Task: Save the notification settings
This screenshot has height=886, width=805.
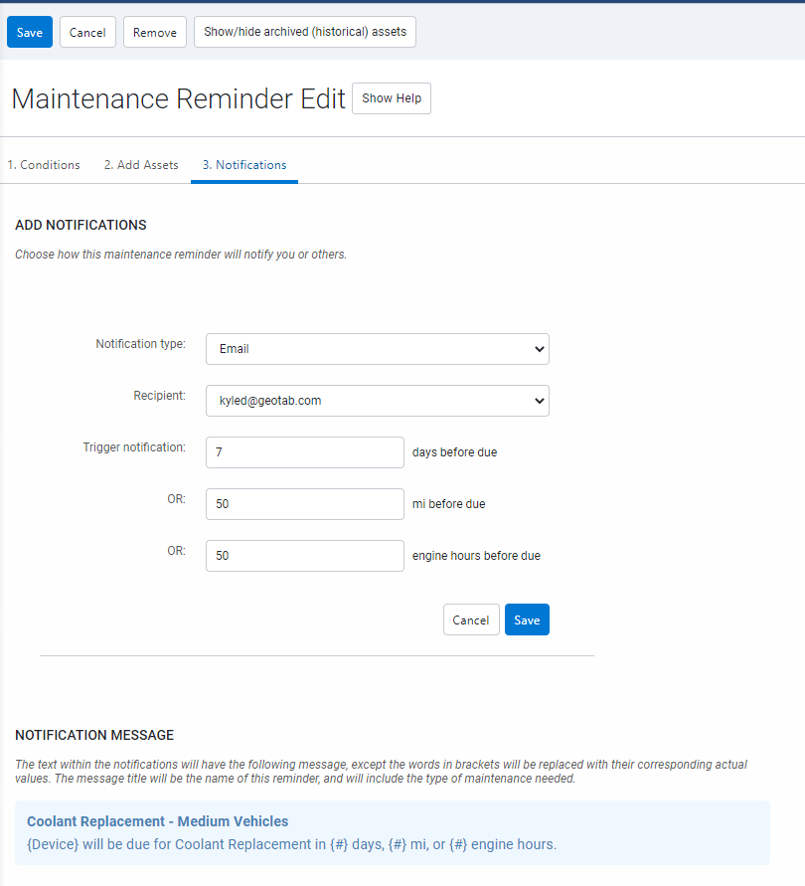Action: coord(526,619)
